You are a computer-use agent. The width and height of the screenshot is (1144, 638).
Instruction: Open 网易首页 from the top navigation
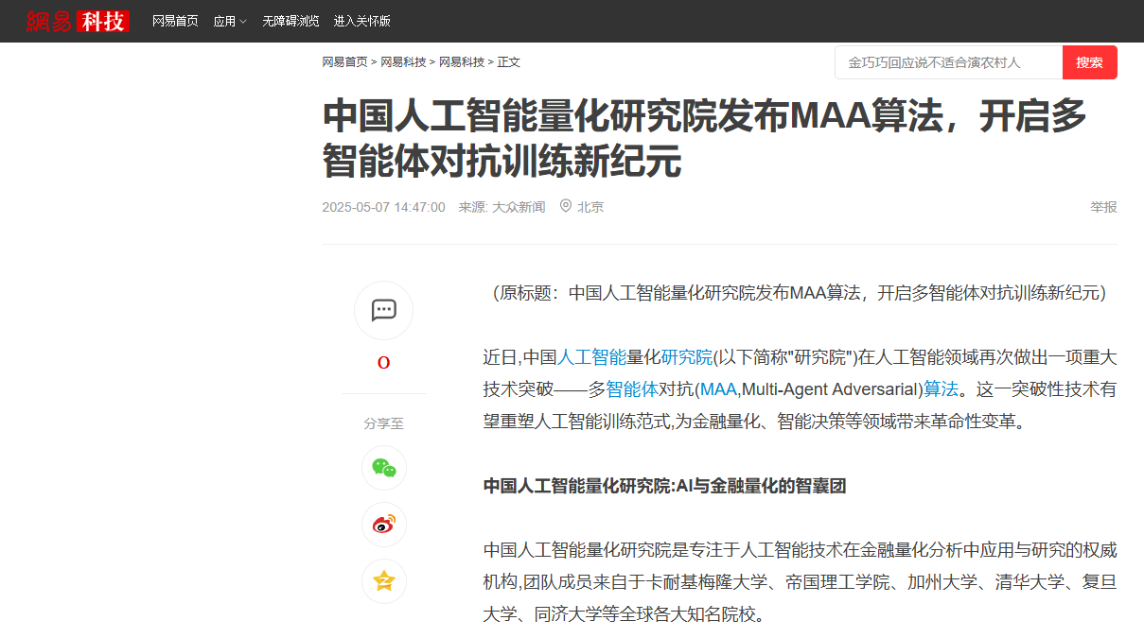175,20
